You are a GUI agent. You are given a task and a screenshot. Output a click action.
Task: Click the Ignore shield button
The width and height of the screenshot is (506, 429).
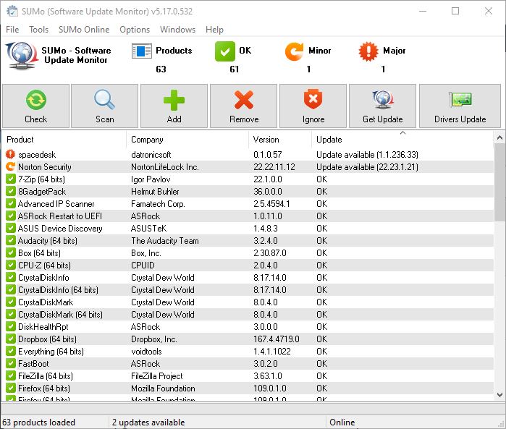click(313, 106)
